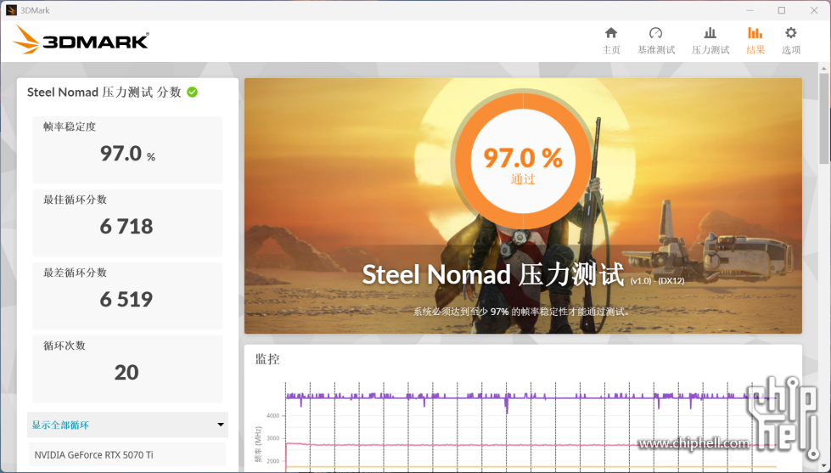Click the Steel Nomad 压力测试 banner title
The width and height of the screenshot is (831, 473).
(492, 274)
